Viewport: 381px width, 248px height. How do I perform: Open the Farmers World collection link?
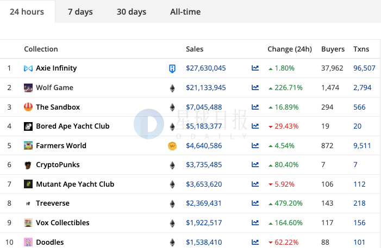(x=61, y=145)
